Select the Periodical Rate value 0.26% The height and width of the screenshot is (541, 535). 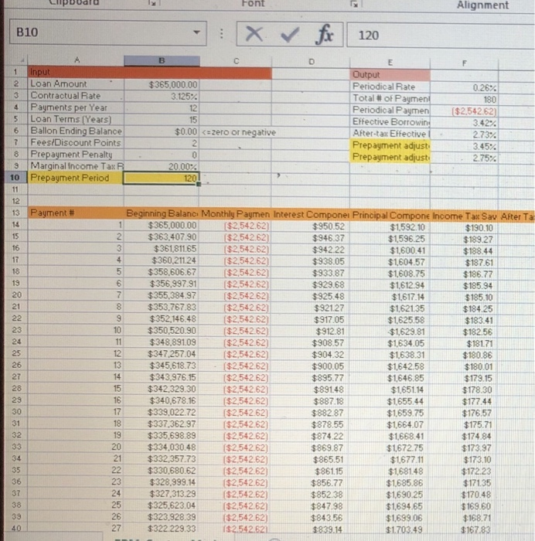point(464,87)
